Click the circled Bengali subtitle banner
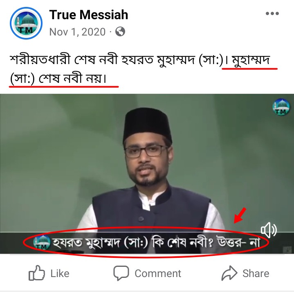 (x=146, y=242)
